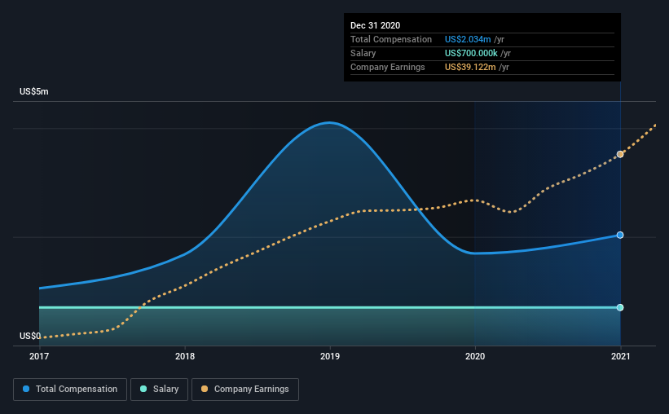Toggle the Salary legend button
Image resolution: width=669 pixels, height=414 pixels.
click(x=159, y=390)
